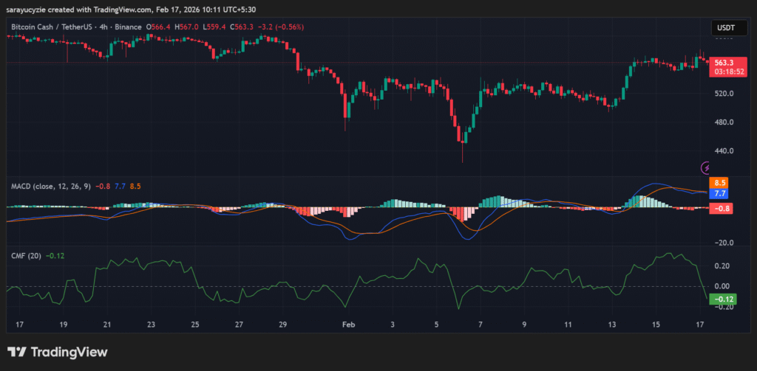
Task: Click the red 563.3 current price label
Action: tap(724, 63)
